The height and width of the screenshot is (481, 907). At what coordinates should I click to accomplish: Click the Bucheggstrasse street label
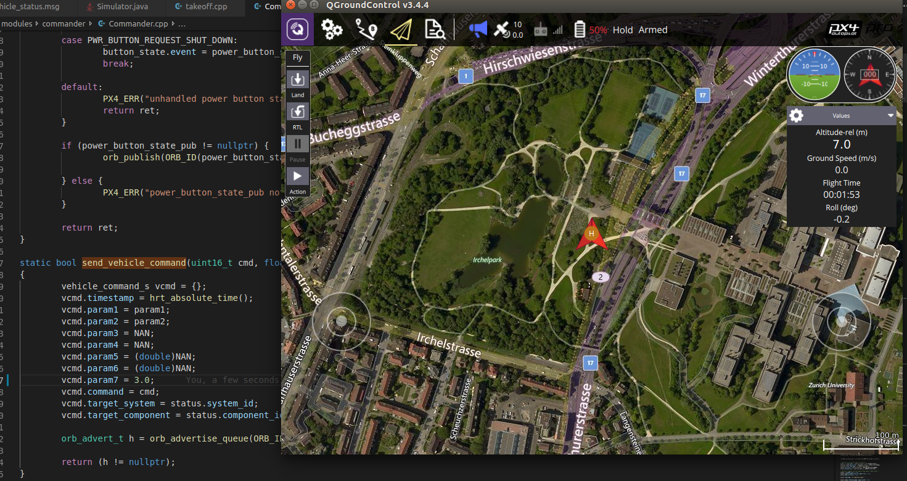tap(355, 127)
